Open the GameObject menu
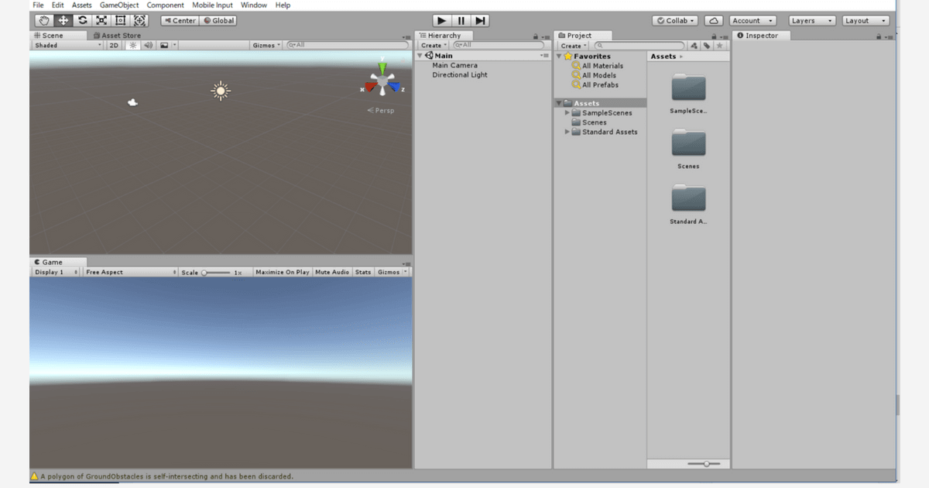Screen dimensions: 929x488 118,5
